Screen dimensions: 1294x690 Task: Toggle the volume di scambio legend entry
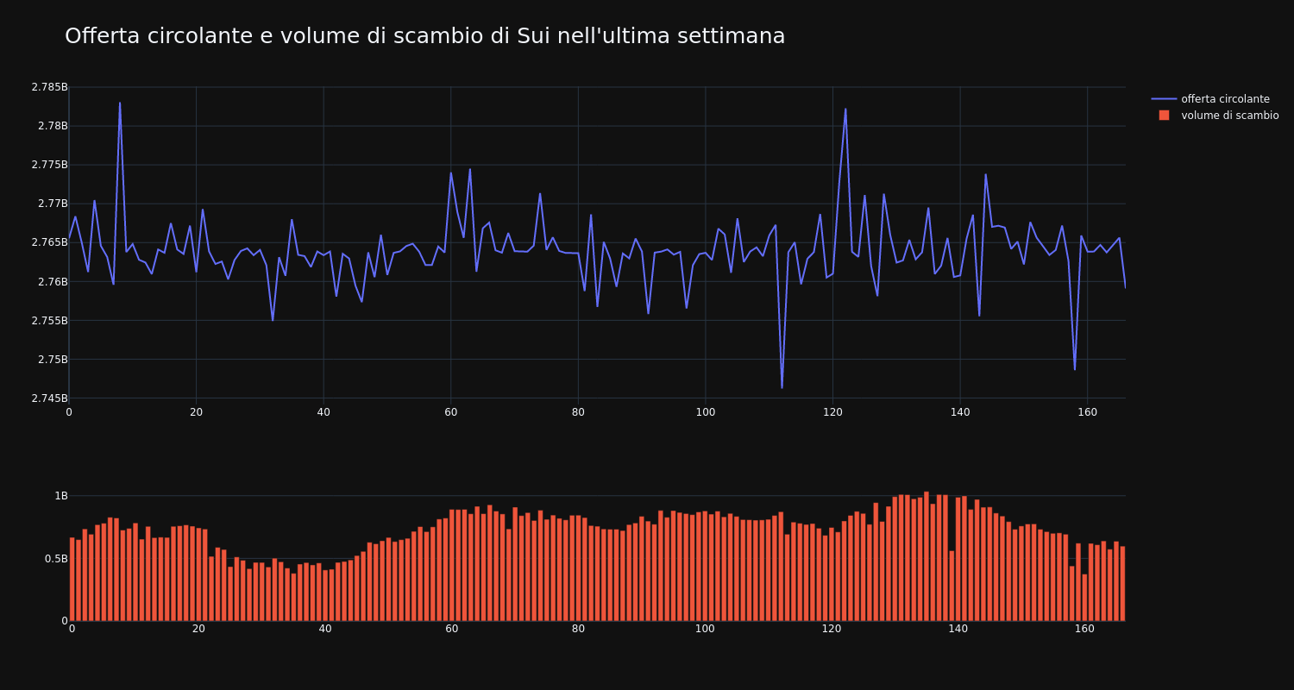(1215, 116)
